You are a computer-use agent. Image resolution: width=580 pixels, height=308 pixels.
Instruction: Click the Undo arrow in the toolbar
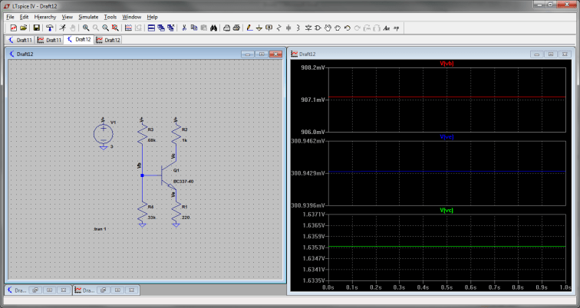point(348,28)
